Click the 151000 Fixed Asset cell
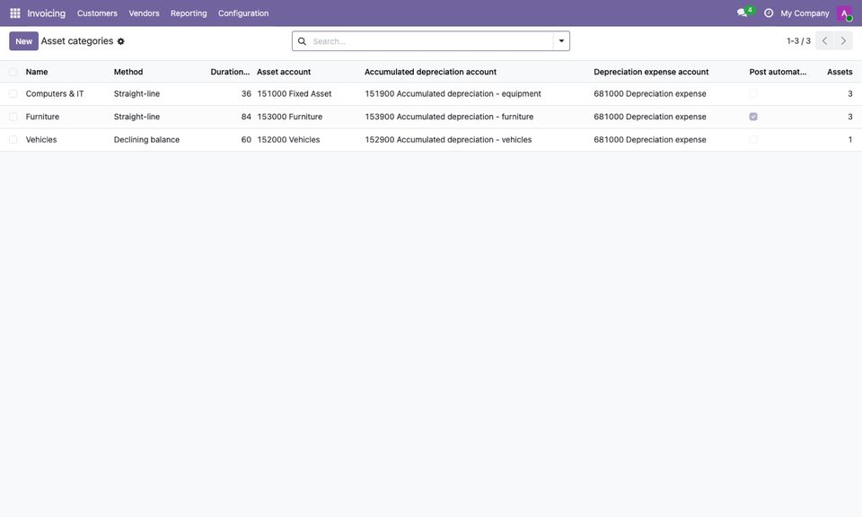 coord(295,94)
